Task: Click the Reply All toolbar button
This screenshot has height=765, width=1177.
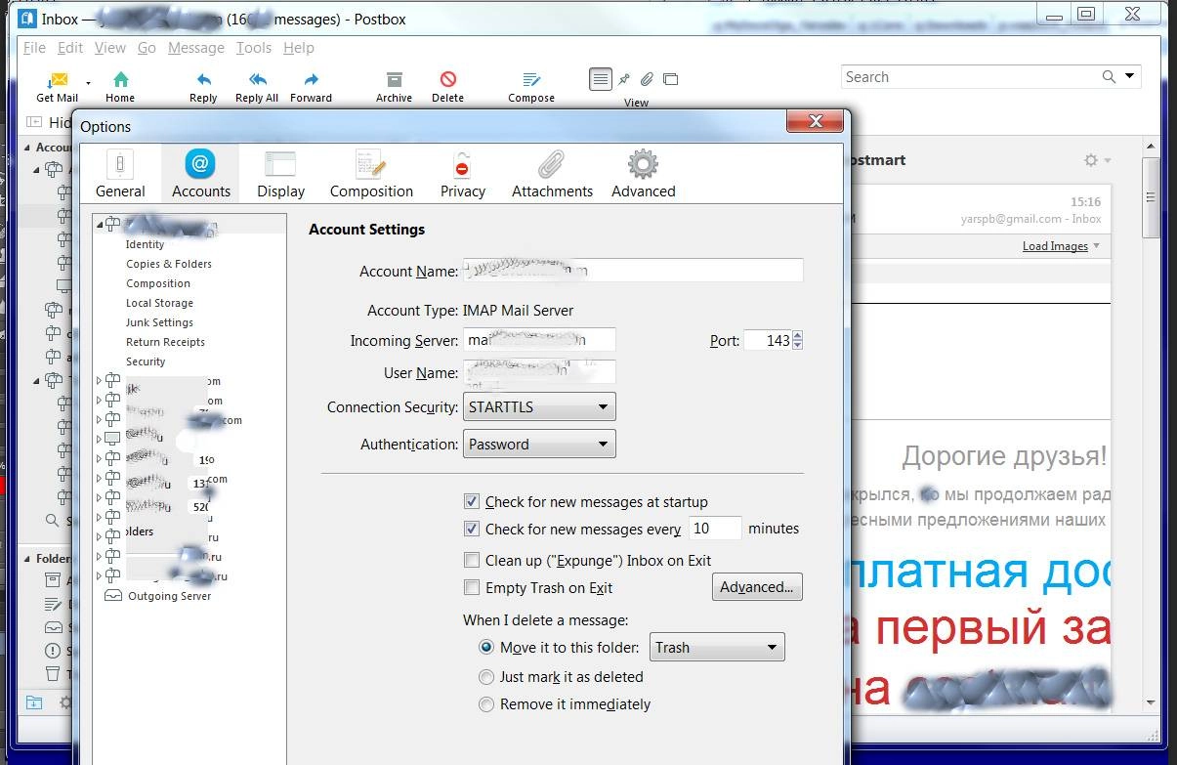Action: [x=257, y=85]
